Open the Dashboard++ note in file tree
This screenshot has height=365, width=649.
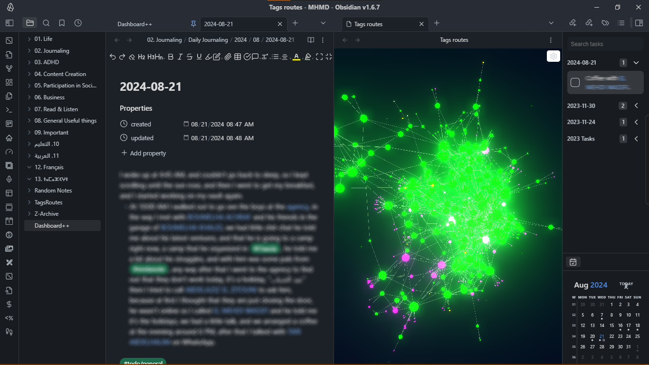pos(63,226)
